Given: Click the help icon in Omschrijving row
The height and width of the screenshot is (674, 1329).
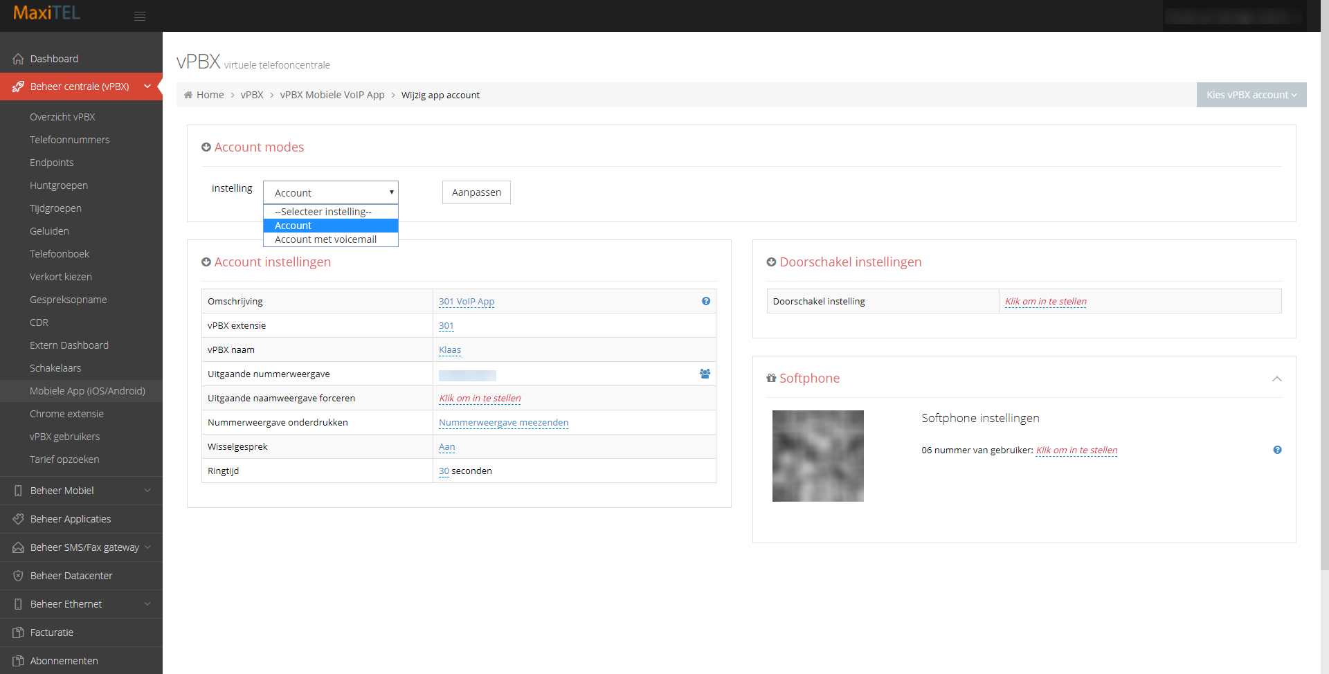Looking at the screenshot, I should [x=705, y=301].
